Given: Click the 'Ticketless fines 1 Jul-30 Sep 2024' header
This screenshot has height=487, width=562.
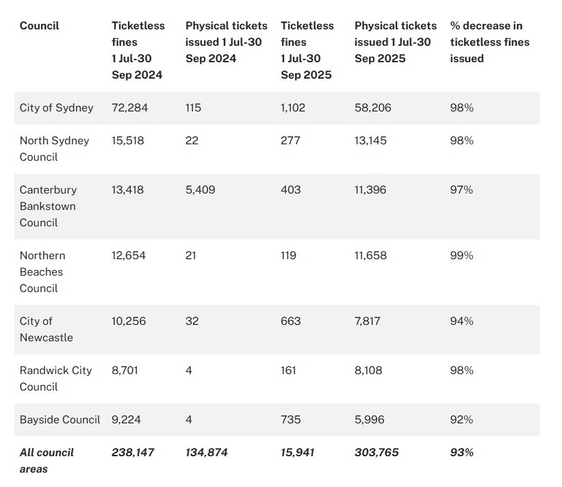Looking at the screenshot, I should click(x=138, y=51).
